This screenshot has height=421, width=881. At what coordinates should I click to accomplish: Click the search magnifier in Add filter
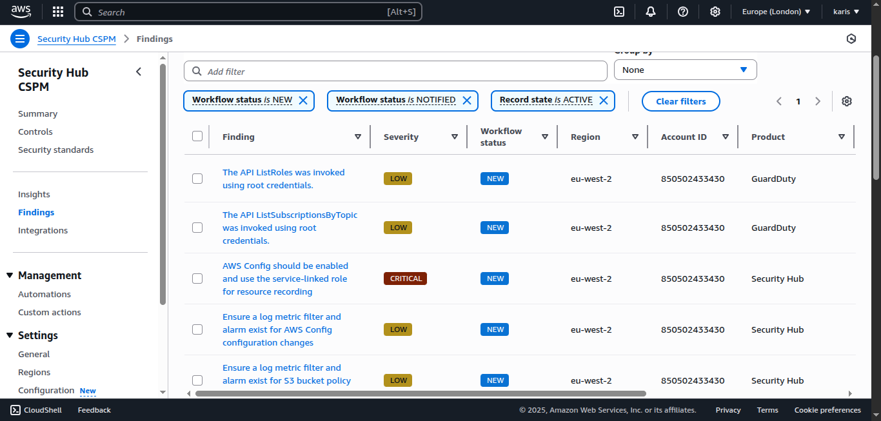[x=197, y=72]
